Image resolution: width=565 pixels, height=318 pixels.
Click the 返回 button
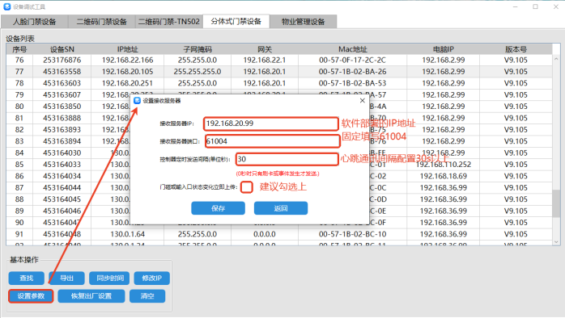coord(281,208)
